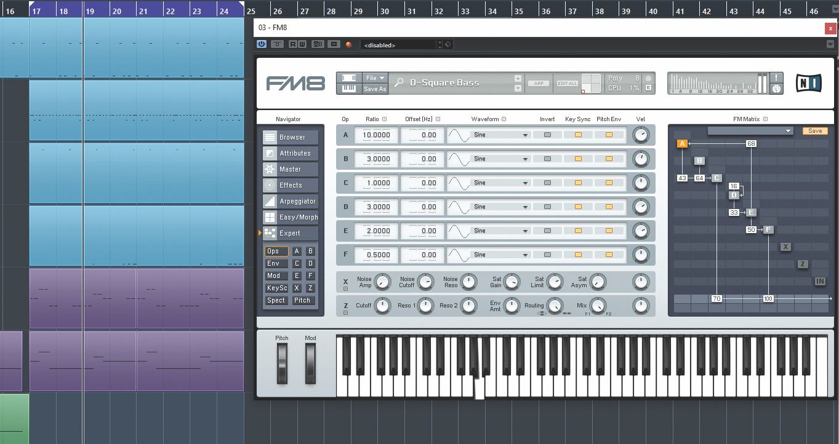Adjust the Noise Amp knob
Screen dimensions: 839x444
tap(382, 282)
